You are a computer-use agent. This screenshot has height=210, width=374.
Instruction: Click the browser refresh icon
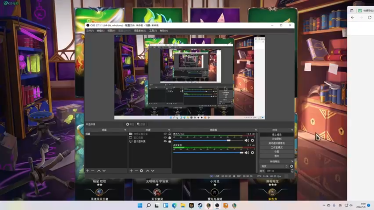[x=369, y=17]
